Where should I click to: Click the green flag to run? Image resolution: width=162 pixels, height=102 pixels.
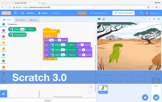click(x=99, y=19)
